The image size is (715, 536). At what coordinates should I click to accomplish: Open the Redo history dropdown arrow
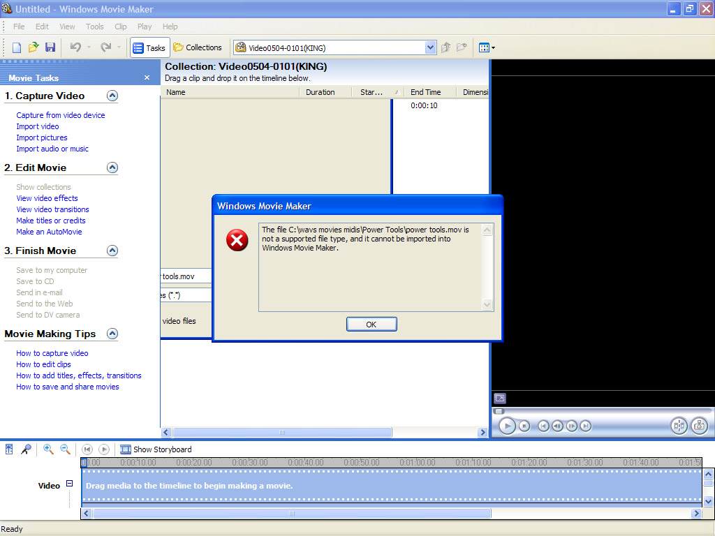(119, 47)
